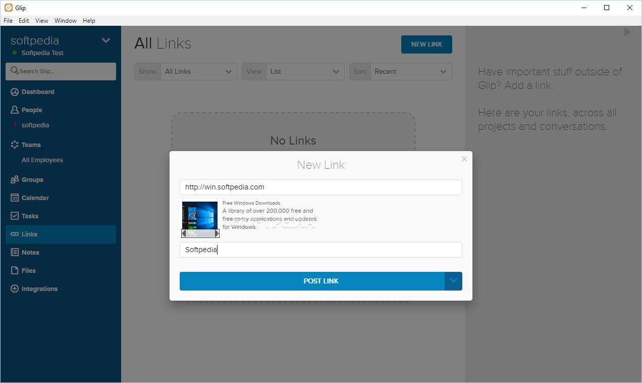Click the Notes page icon
Viewport: 642px width, 383px height.
pos(15,252)
